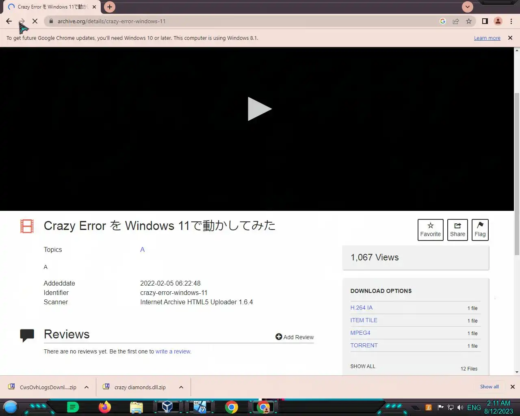Open the volume tray icon

coord(460,407)
